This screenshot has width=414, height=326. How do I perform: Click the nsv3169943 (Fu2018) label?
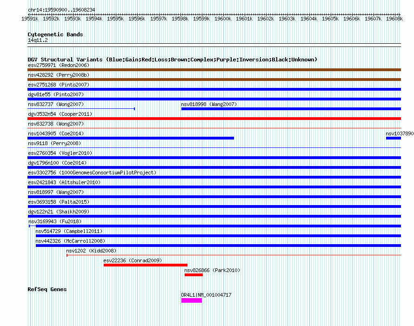(x=55, y=221)
